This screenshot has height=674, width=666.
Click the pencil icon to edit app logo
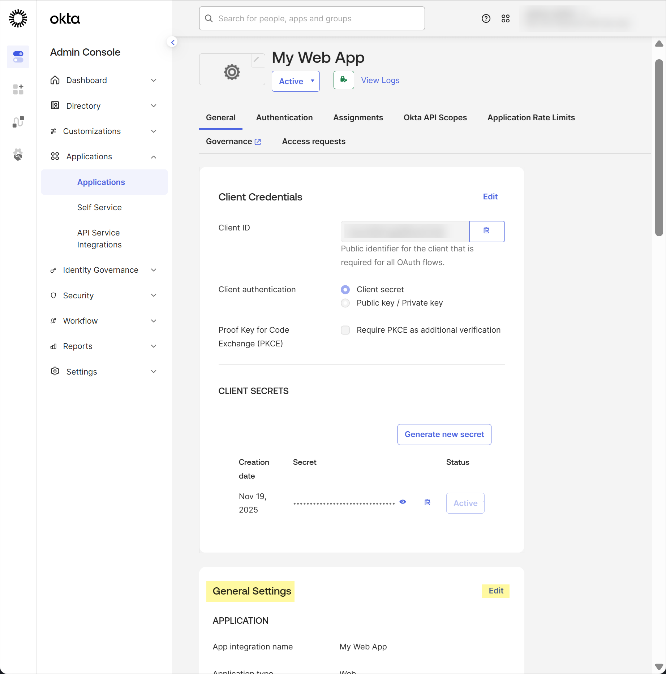pyautogui.click(x=256, y=60)
